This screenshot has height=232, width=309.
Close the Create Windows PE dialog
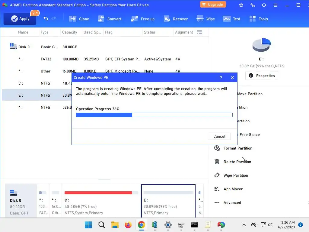click(232, 78)
